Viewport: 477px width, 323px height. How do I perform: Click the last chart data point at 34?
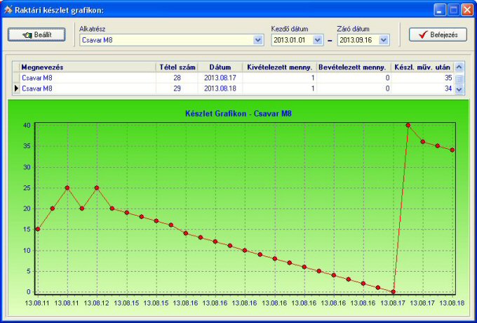coord(452,150)
